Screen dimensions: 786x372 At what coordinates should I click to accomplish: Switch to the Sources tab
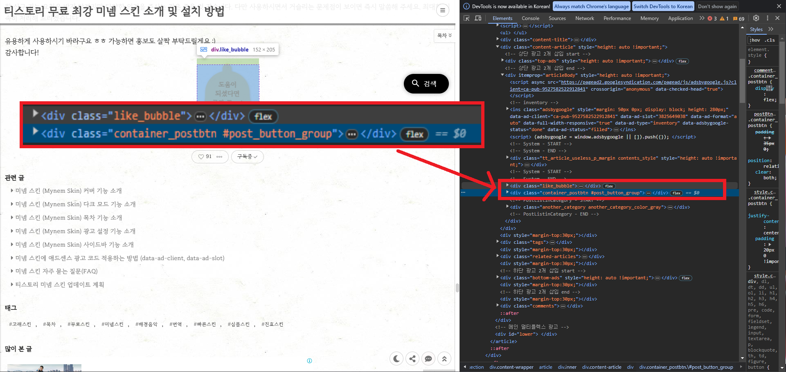(557, 18)
